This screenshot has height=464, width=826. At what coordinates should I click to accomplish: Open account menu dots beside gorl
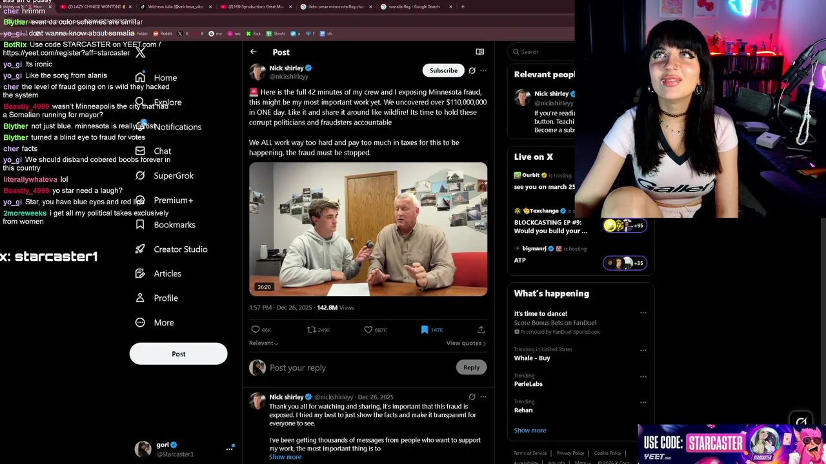(229, 449)
